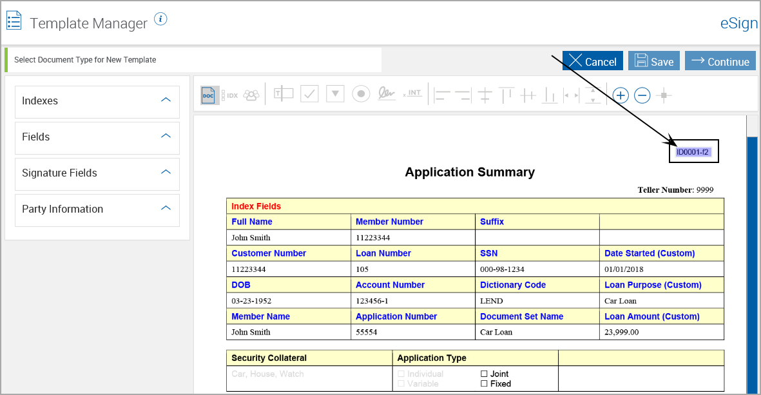Choose the checkbox field tool
Viewport: 761px width, 395px height.
pos(309,93)
